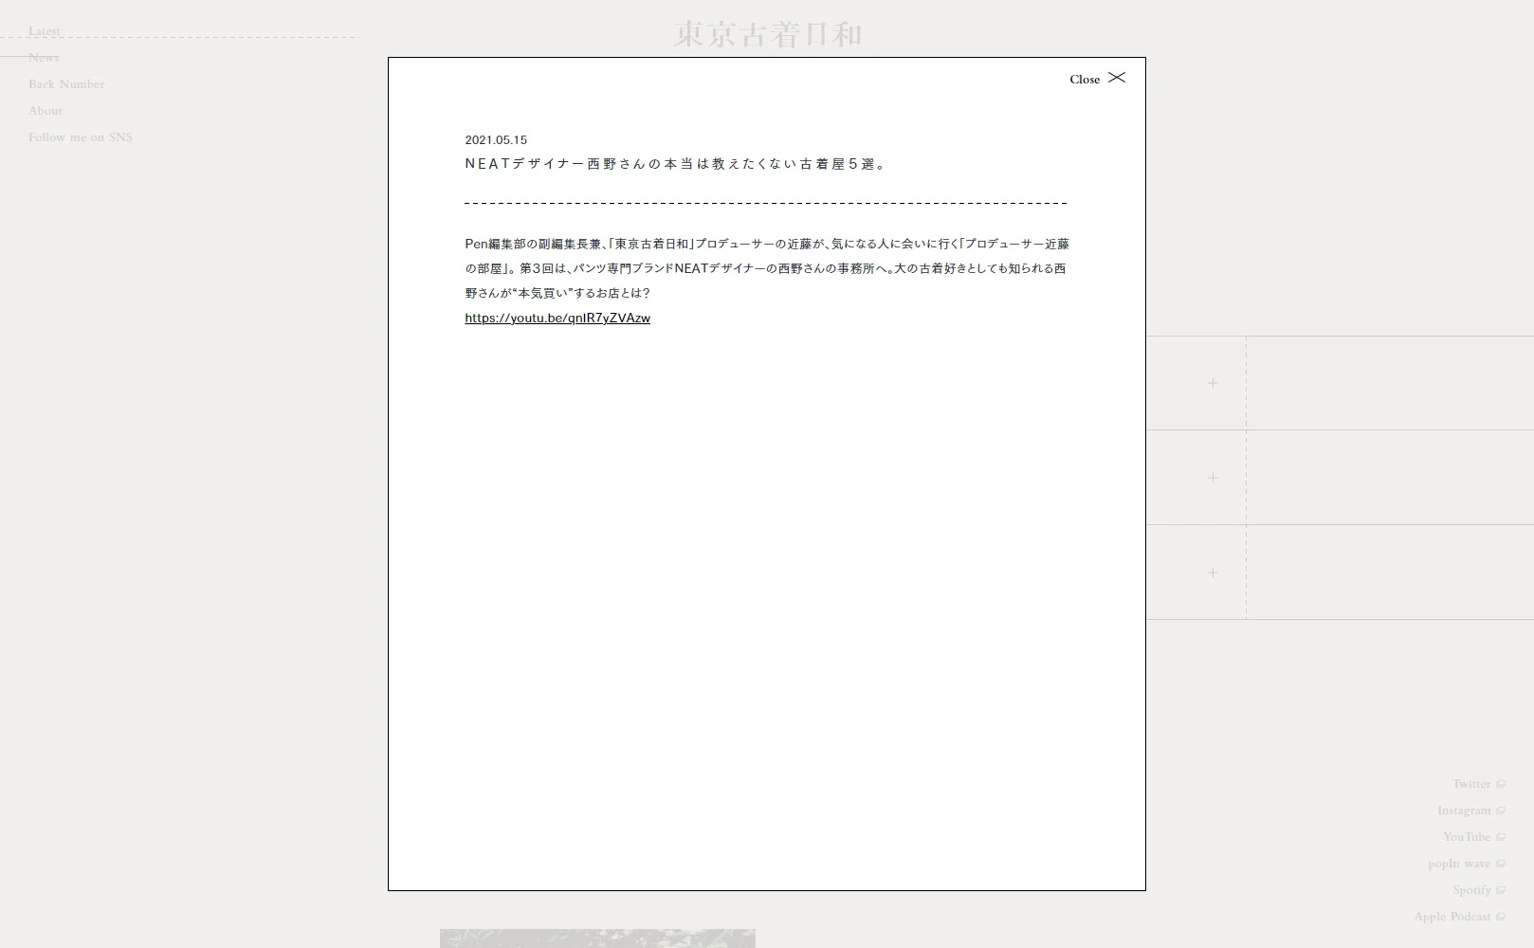
Task: Open the Apple Podcast link
Action: tap(1452, 917)
